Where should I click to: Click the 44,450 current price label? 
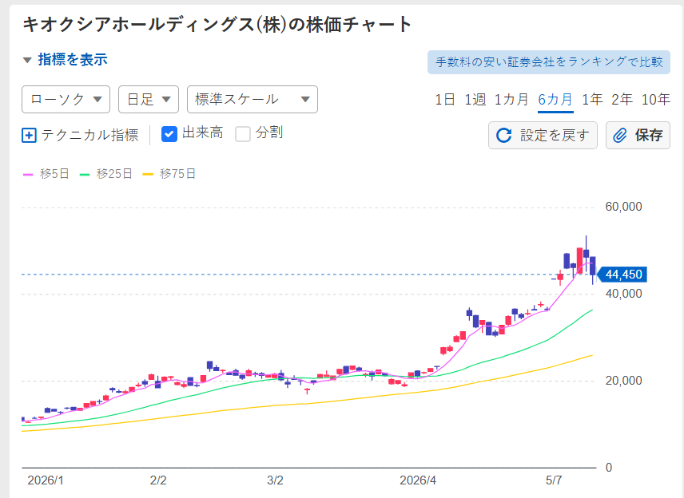(x=622, y=275)
